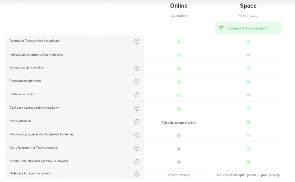Open help icon for Najlepszy kurs wymiany walut
Image resolution: width=295 pixels, height=182 pixels.
tap(137, 174)
